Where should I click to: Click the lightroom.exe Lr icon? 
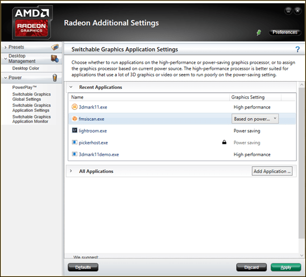[x=74, y=130]
